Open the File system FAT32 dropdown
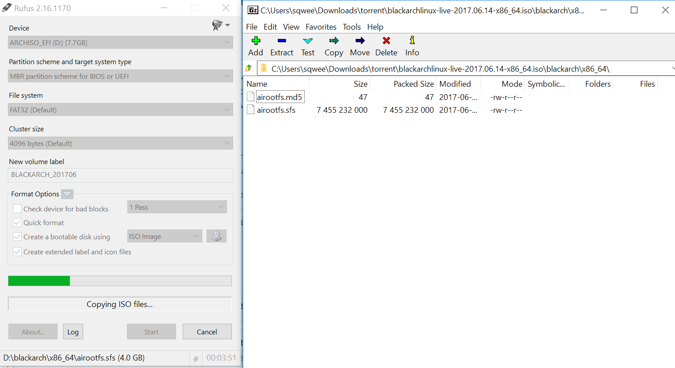 click(x=120, y=110)
